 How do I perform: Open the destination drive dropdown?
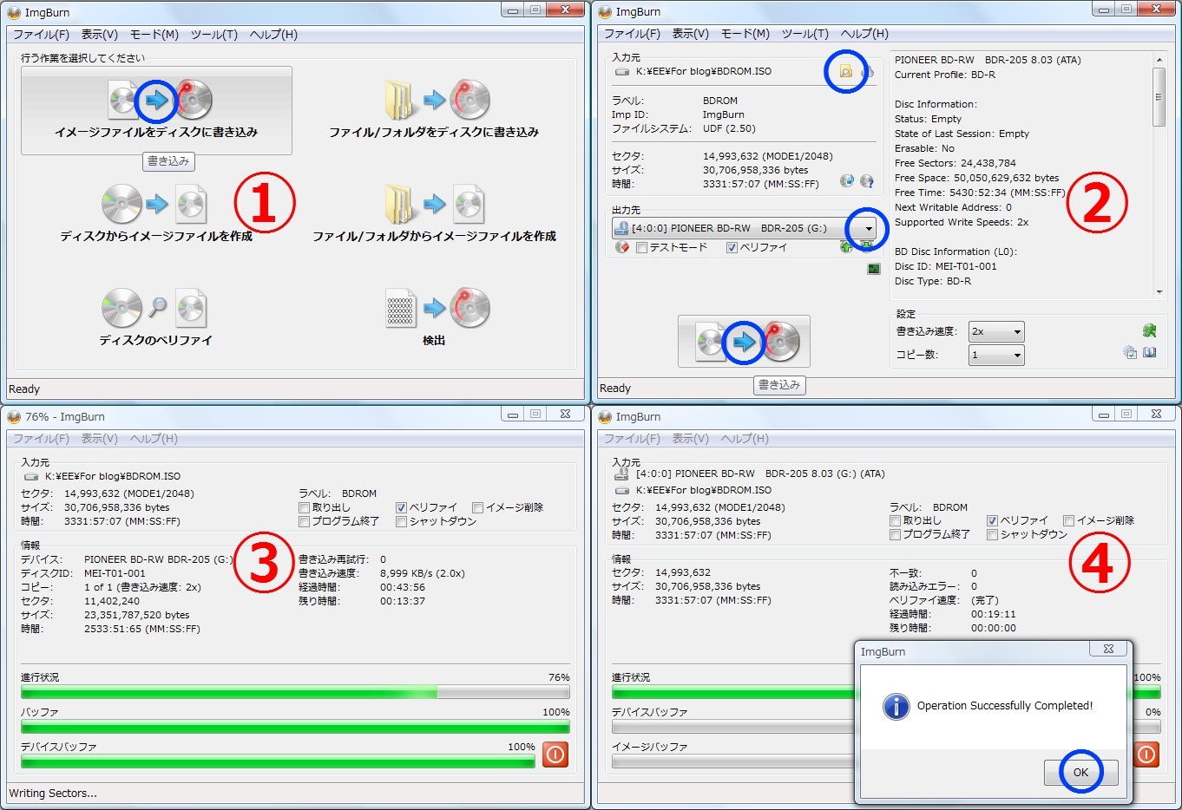tap(868, 228)
